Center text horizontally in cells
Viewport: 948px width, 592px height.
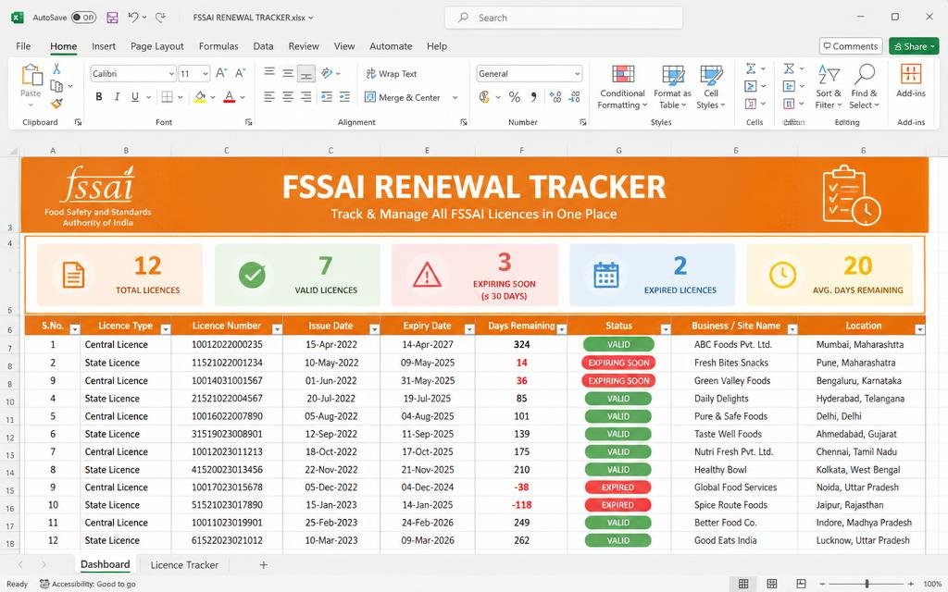coord(289,96)
